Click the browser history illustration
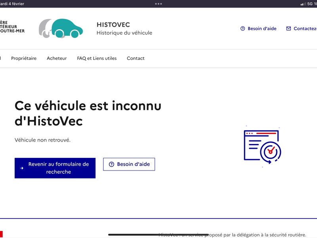Screen dimensions: 317x238 pos(262,147)
